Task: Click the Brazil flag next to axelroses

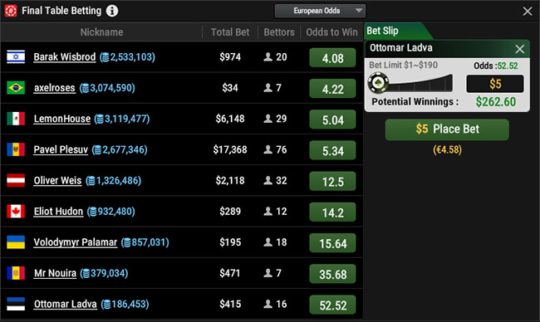Action: [16, 88]
